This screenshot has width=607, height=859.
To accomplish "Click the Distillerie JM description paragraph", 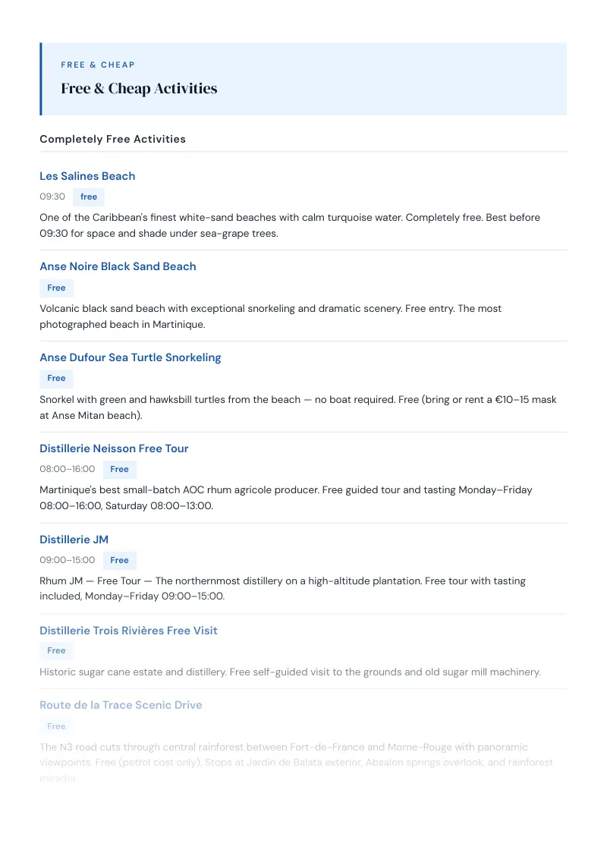I will click(283, 588).
